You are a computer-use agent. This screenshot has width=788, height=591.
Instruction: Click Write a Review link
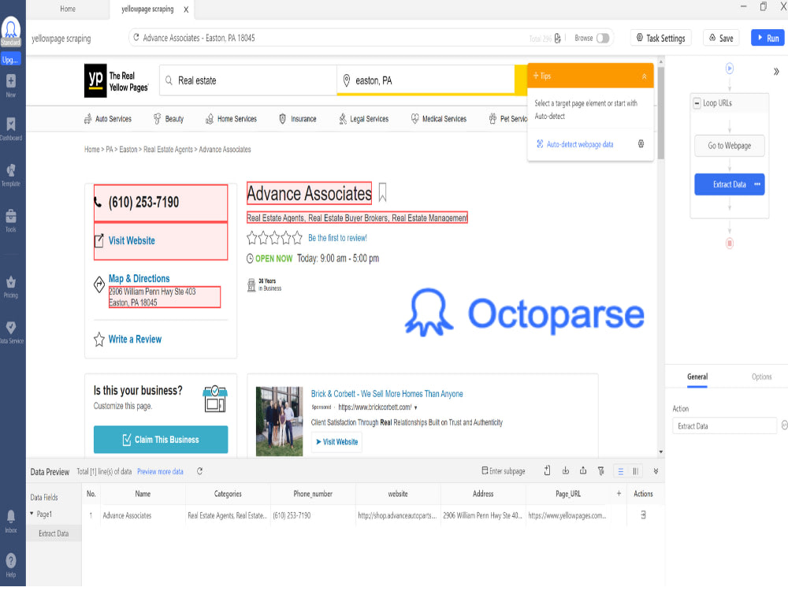tap(135, 339)
